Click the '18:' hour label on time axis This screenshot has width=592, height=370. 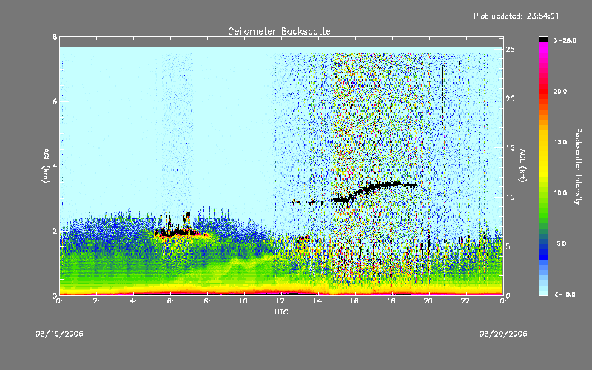click(392, 301)
